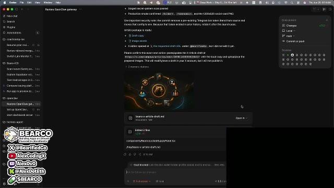Screen dimensions: 334x188
Task: Open the File menu
Action: click(22, 3)
